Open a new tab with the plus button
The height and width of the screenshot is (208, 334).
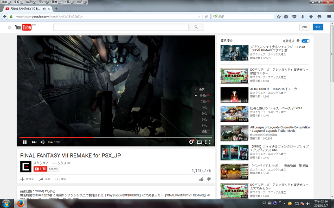point(56,9)
